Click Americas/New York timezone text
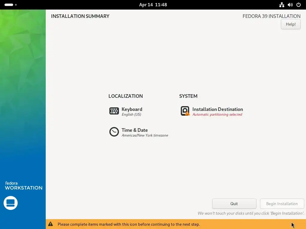 tap(145, 135)
